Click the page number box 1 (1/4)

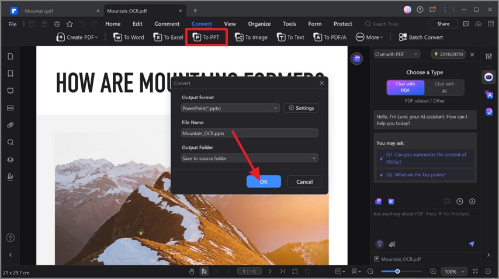[249, 271]
